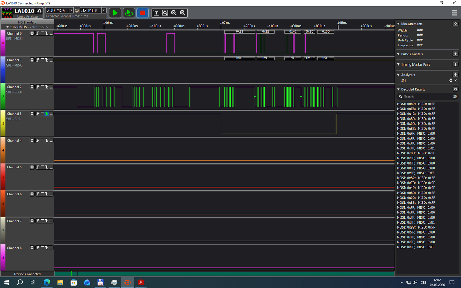
Task: Open the Channel 0 settings gear
Action: point(32,33)
